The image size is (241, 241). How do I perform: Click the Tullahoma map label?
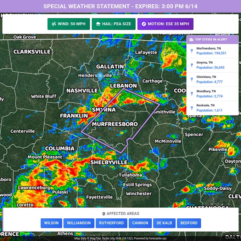point(130,175)
